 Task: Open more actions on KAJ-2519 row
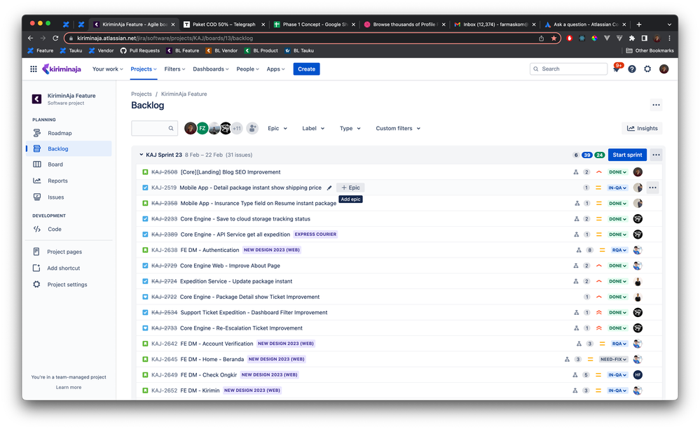coord(652,188)
